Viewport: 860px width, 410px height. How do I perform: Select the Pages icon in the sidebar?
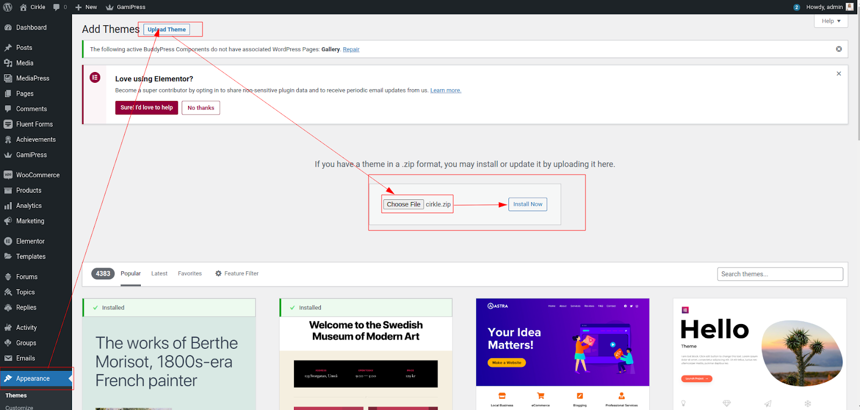[x=8, y=93]
